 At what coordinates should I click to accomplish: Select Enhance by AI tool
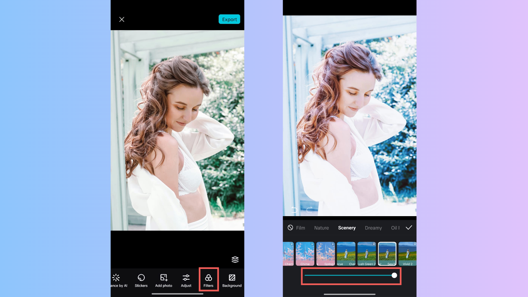pyautogui.click(x=117, y=280)
